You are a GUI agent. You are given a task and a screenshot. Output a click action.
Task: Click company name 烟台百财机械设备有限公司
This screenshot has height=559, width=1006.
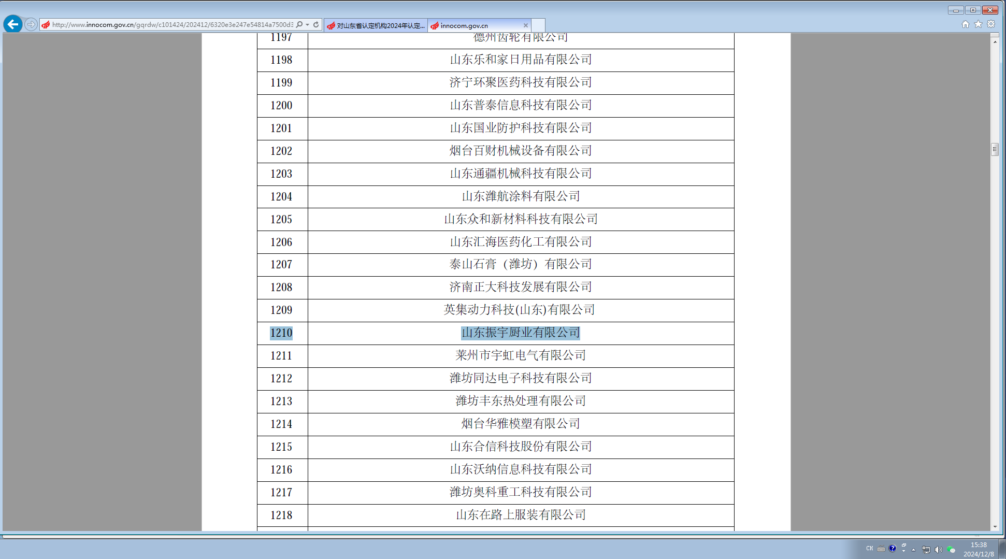pos(521,151)
